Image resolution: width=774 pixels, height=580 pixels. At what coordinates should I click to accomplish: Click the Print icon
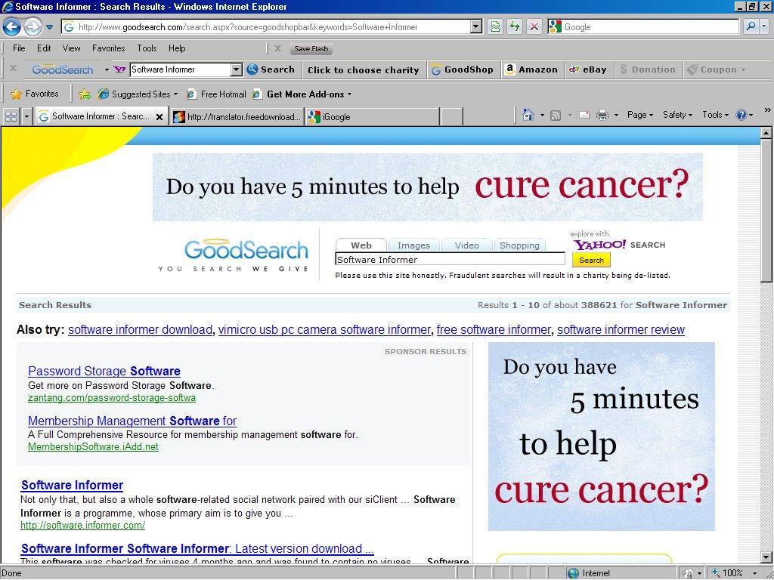602,116
